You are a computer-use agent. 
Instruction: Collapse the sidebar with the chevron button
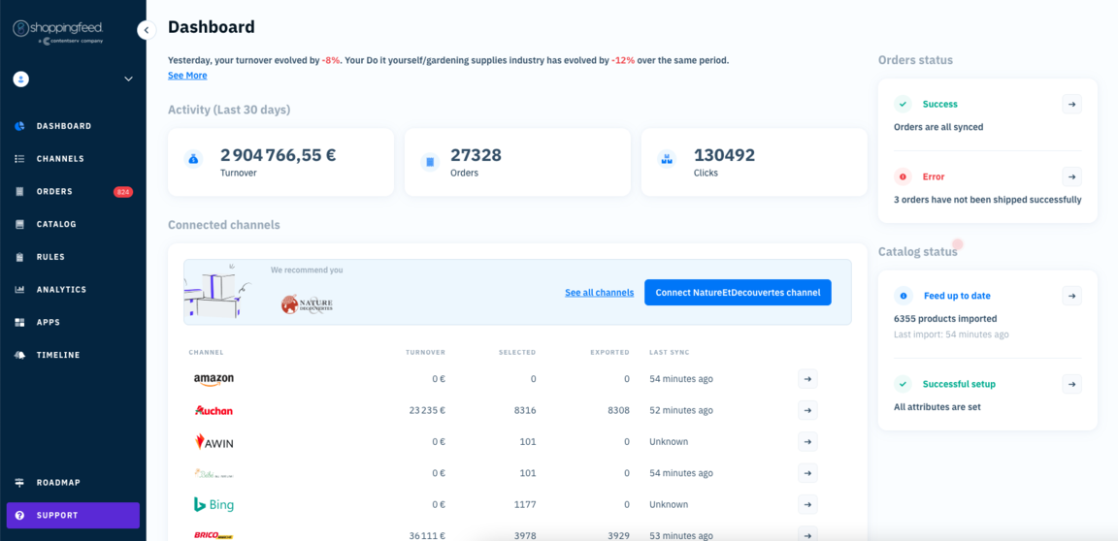click(147, 30)
